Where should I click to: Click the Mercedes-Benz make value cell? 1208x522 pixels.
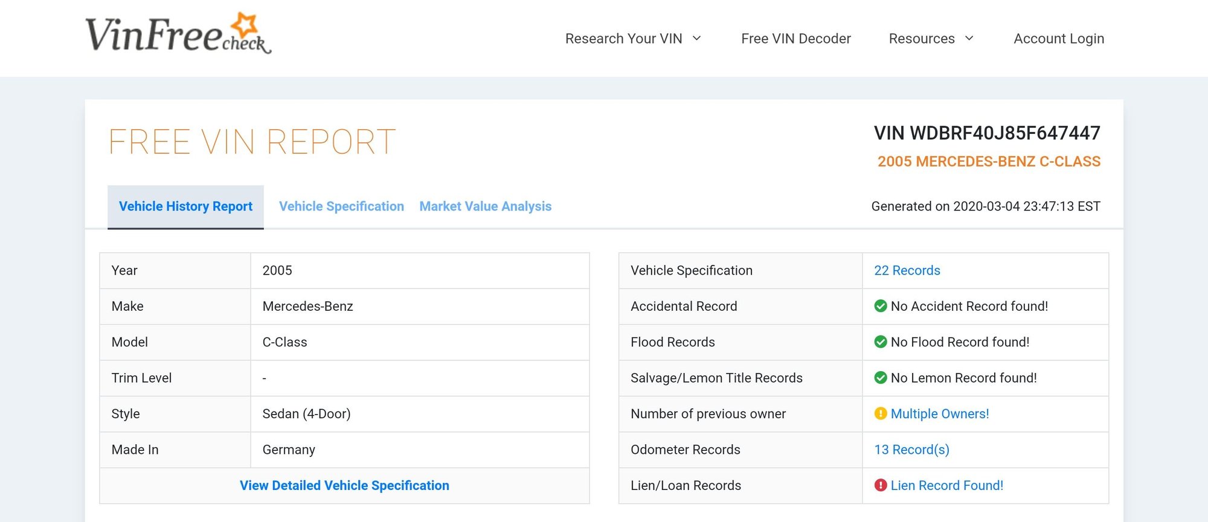[x=420, y=307]
